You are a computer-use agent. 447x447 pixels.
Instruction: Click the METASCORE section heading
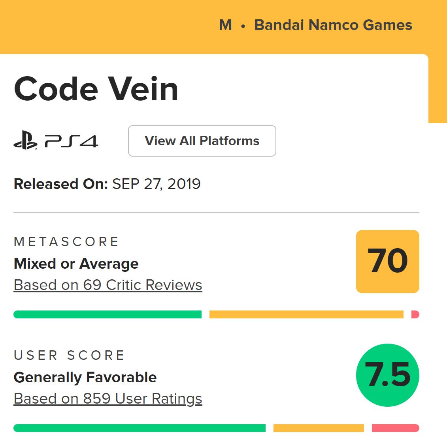coord(66,241)
